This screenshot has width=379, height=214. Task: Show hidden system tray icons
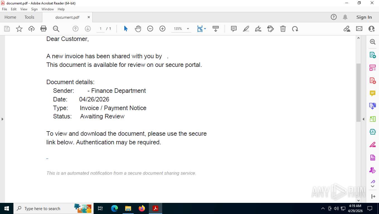[x=323, y=208]
